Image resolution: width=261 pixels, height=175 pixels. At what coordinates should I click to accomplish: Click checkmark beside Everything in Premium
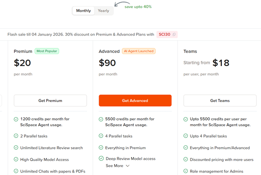coord(101,148)
